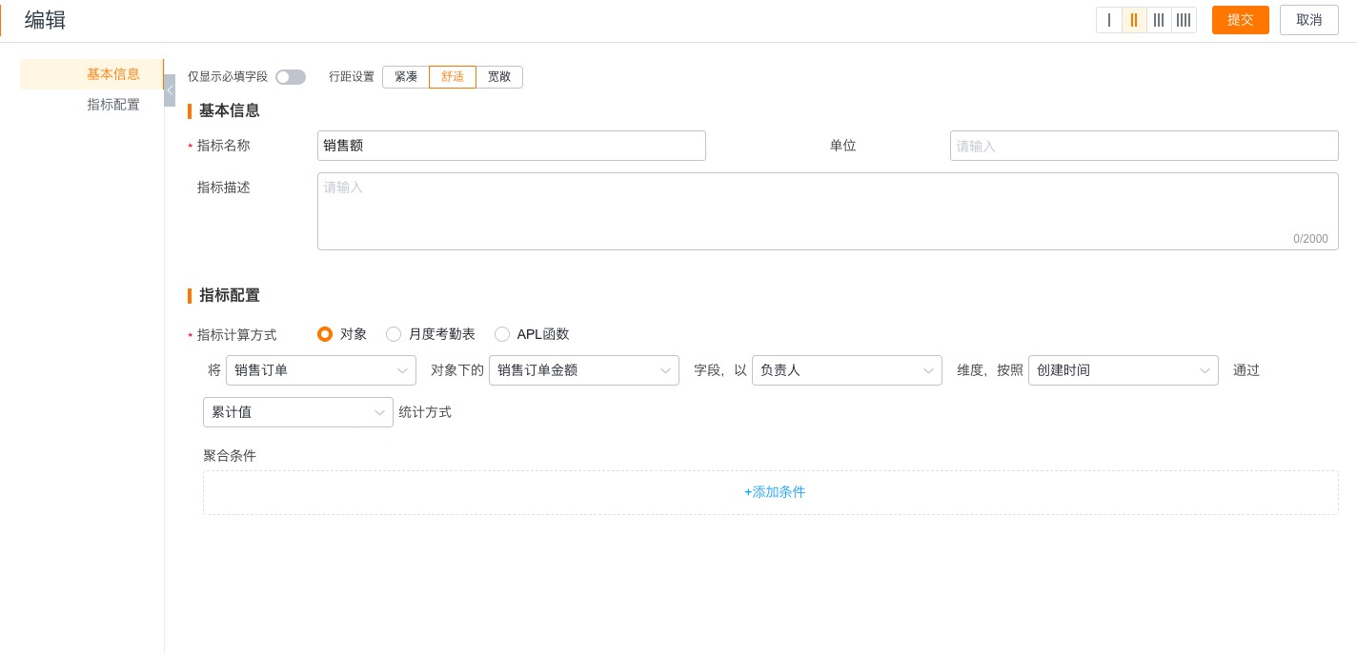Open the 销售订单 object dropdown arrow
This screenshot has width=1357, height=654.
pyautogui.click(x=402, y=370)
